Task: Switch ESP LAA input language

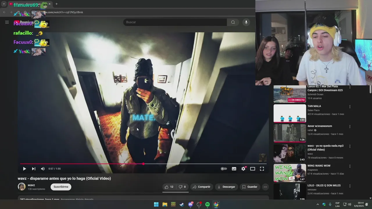Action: point(337,204)
